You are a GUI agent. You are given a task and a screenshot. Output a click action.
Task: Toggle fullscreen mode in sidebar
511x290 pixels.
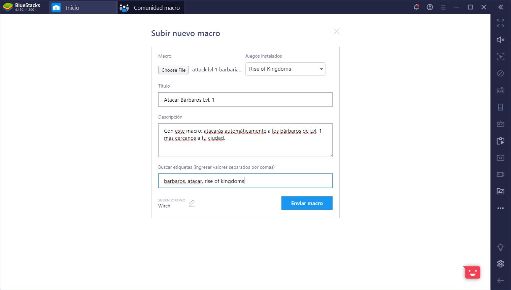tap(501, 23)
